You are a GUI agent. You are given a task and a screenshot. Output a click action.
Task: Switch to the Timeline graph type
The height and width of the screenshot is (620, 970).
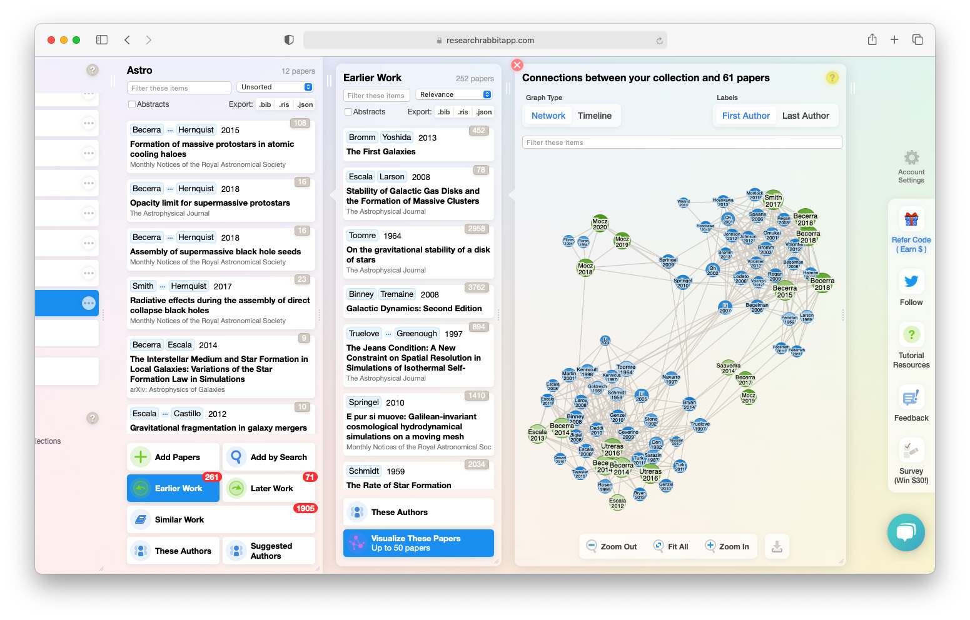click(595, 116)
